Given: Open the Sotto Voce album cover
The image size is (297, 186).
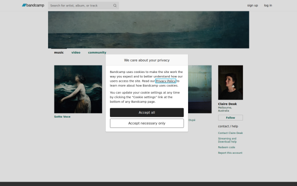Looking at the screenshot, I should [x=78, y=89].
